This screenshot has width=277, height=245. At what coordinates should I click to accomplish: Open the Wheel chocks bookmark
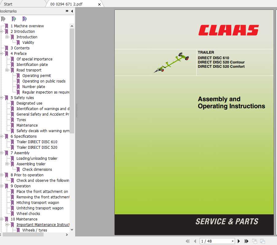pos(28,213)
